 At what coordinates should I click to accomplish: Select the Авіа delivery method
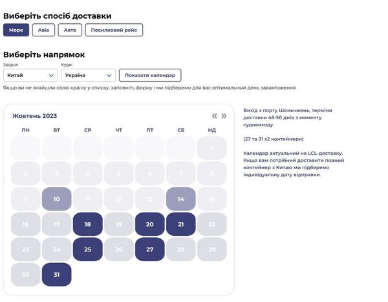coord(43,30)
